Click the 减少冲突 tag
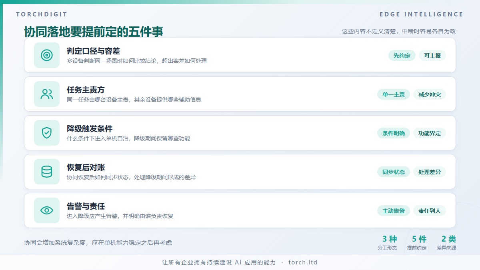Image resolution: width=480 pixels, height=270 pixels. (430, 94)
